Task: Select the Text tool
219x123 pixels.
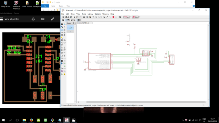Action: [x=64, y=56]
